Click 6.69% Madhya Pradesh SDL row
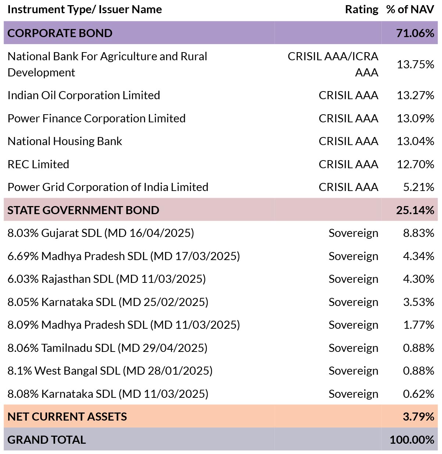This screenshot has height=454, width=442. coord(221,256)
